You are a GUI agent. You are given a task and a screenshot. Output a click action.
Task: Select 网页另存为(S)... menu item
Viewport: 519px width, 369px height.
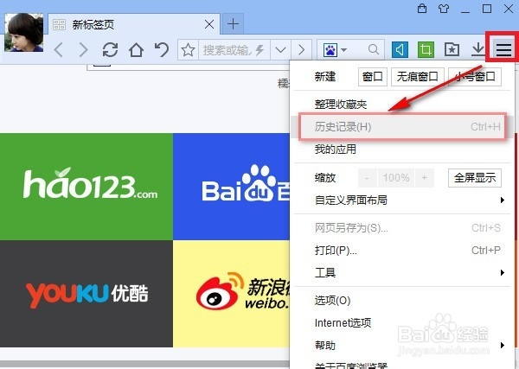(402, 228)
